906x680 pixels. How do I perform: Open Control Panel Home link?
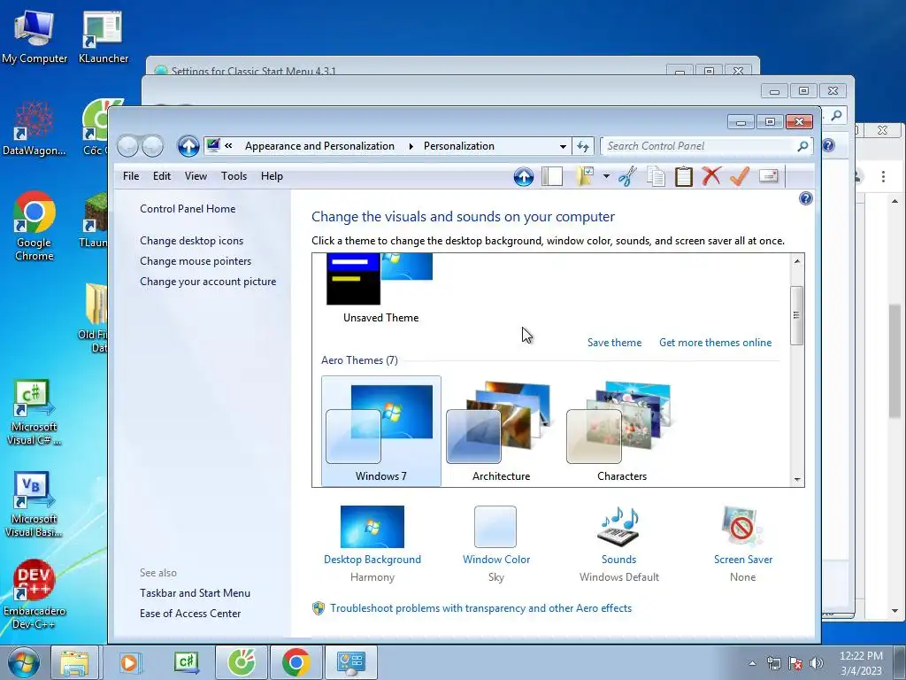point(188,209)
